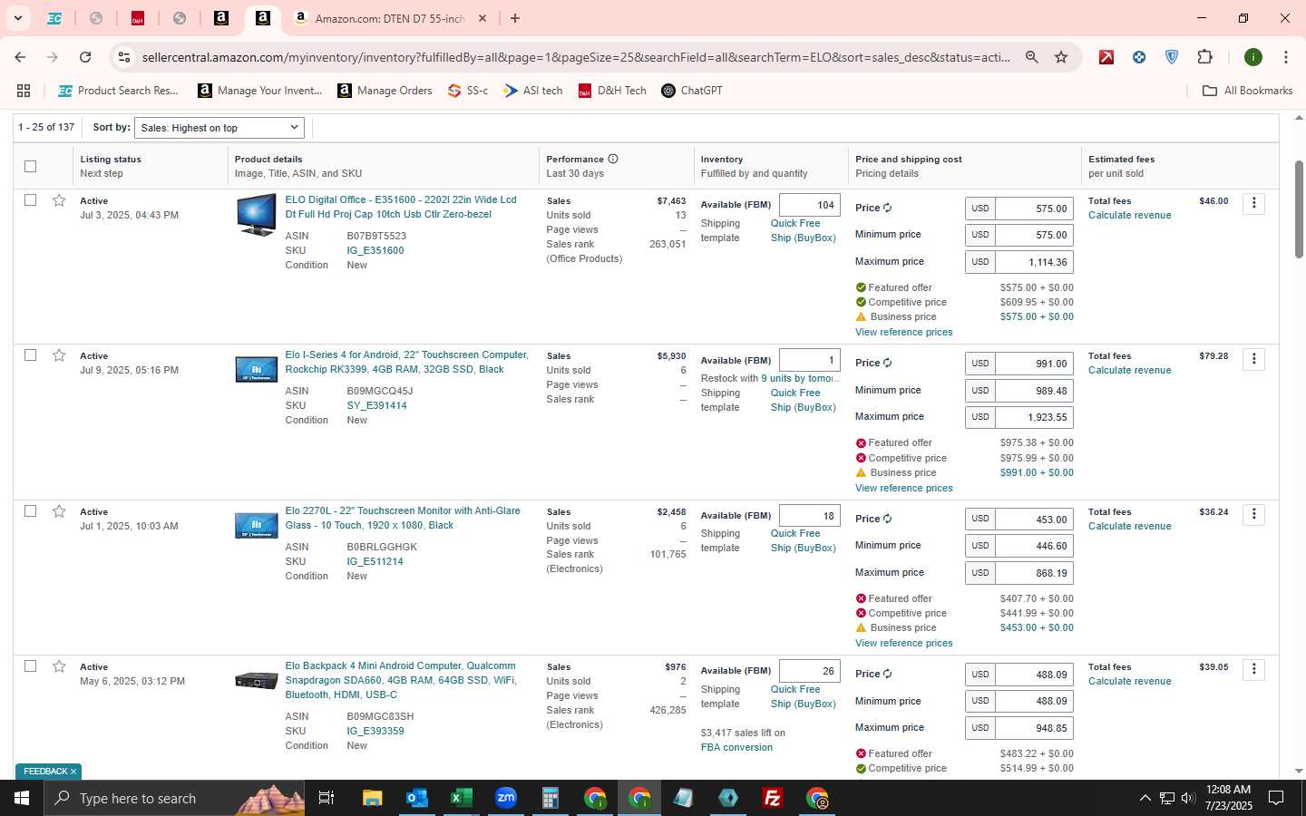1306x816 pixels.
Task: Click price refresh icon for Elo 2270L
Action: point(888,519)
